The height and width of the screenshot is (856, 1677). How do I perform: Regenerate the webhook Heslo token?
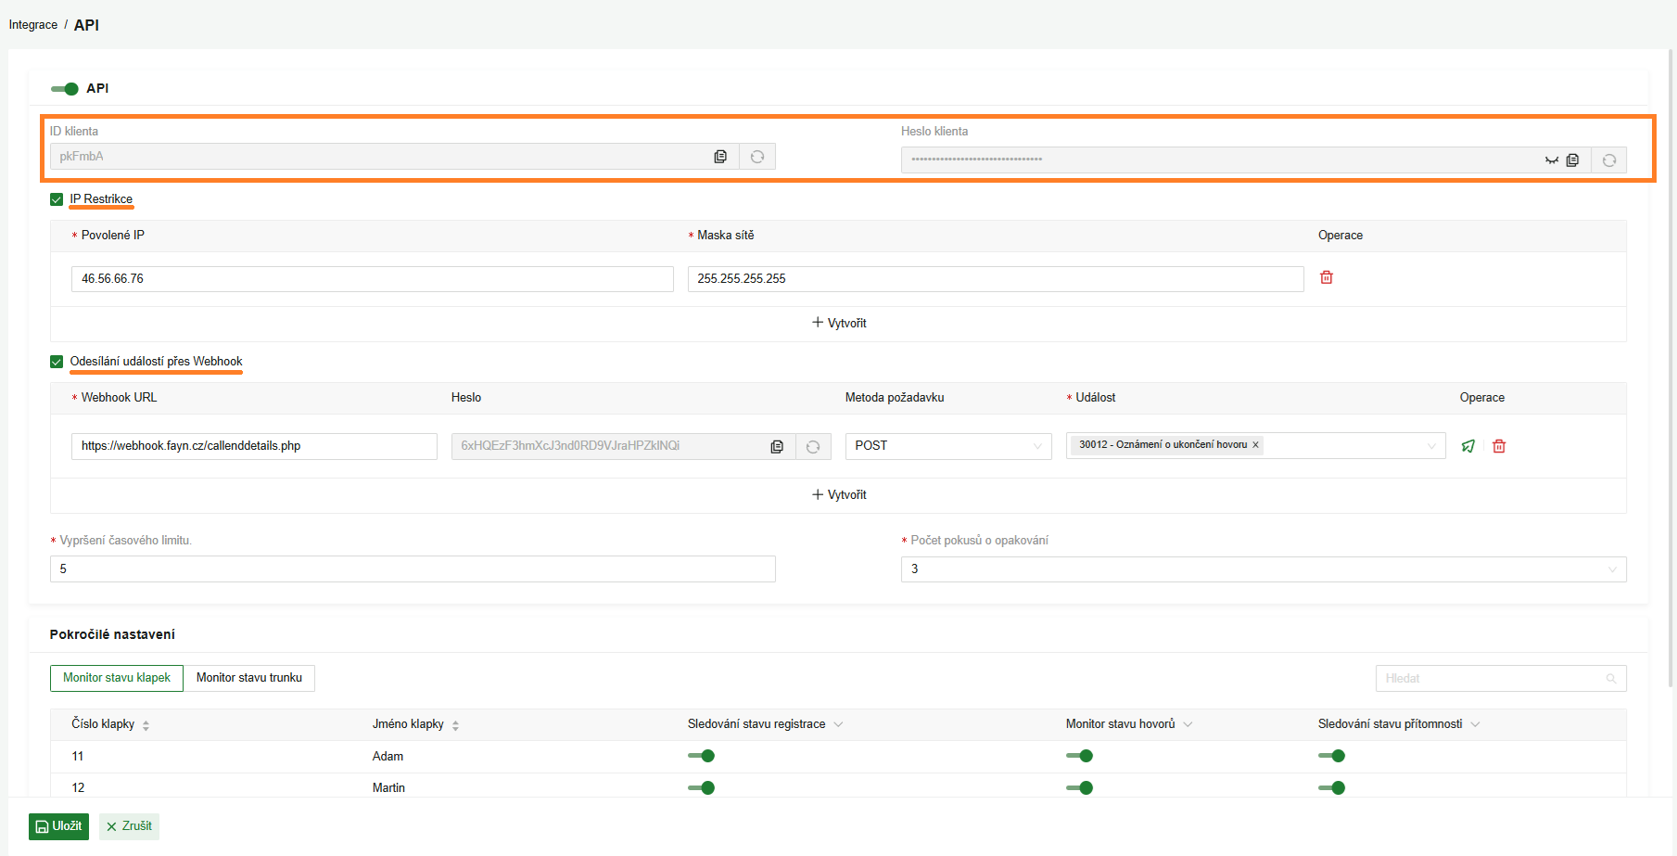(x=813, y=446)
